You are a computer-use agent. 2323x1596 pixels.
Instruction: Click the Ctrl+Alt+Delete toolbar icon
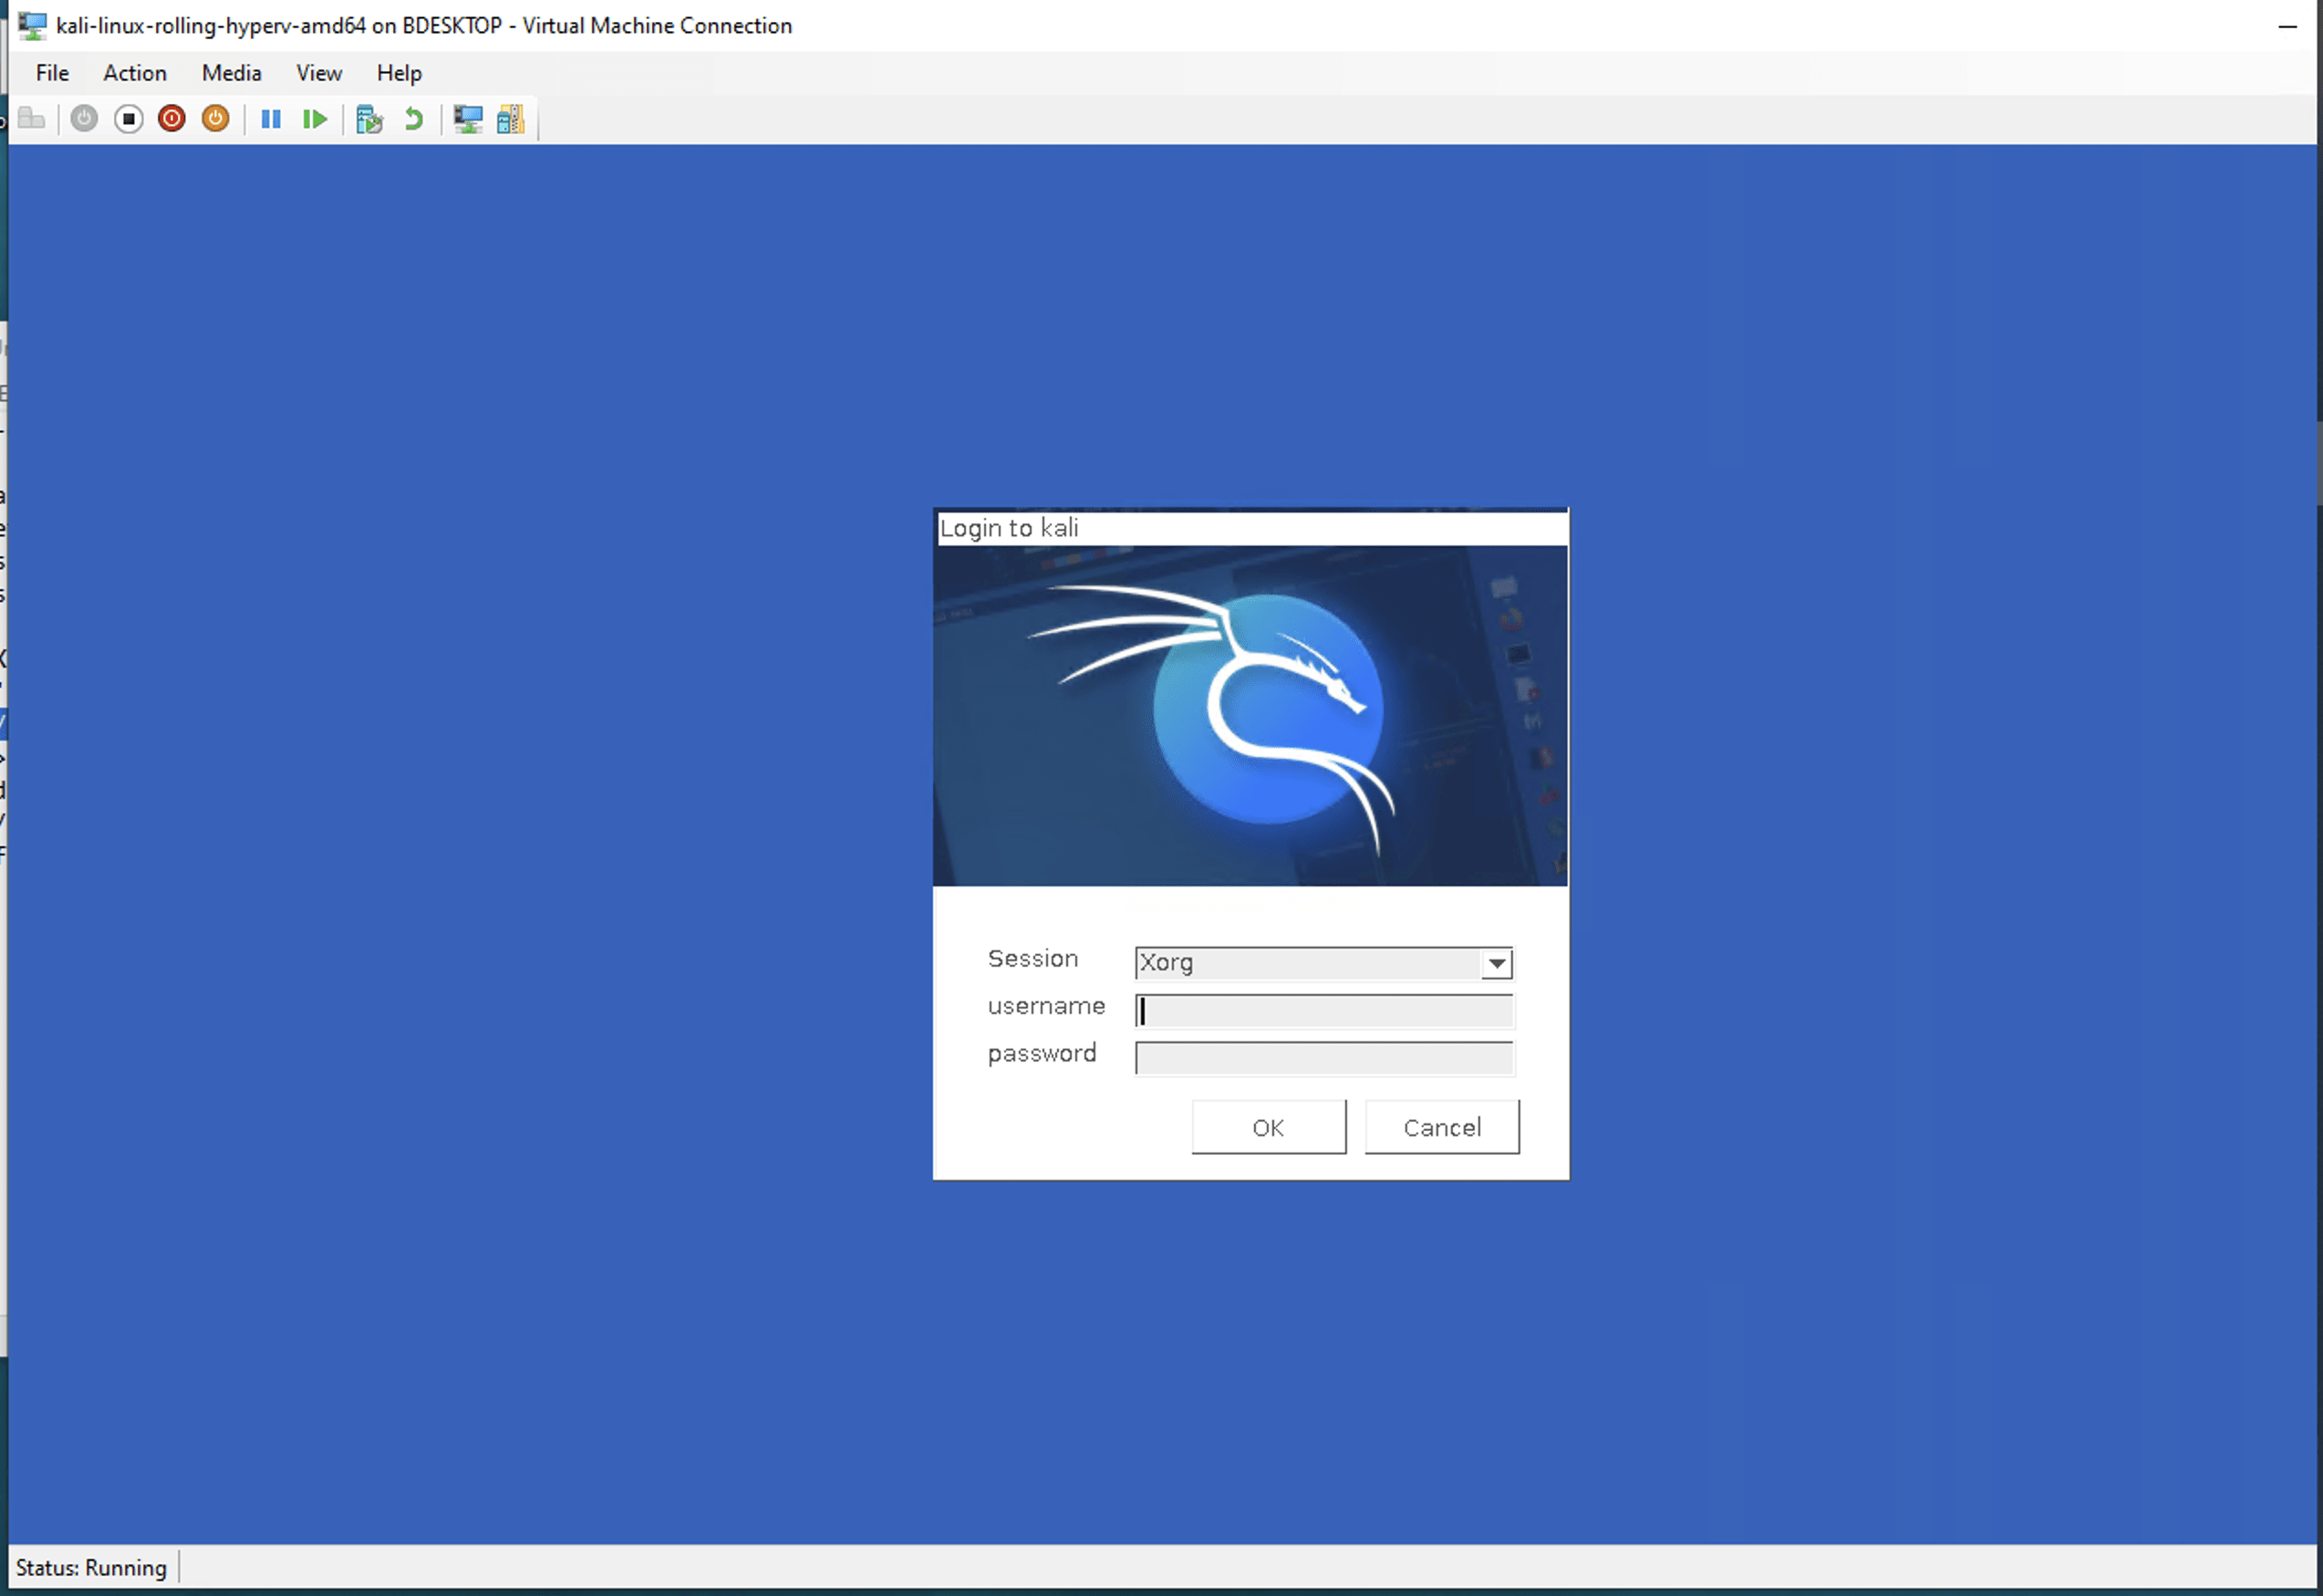click(x=32, y=119)
